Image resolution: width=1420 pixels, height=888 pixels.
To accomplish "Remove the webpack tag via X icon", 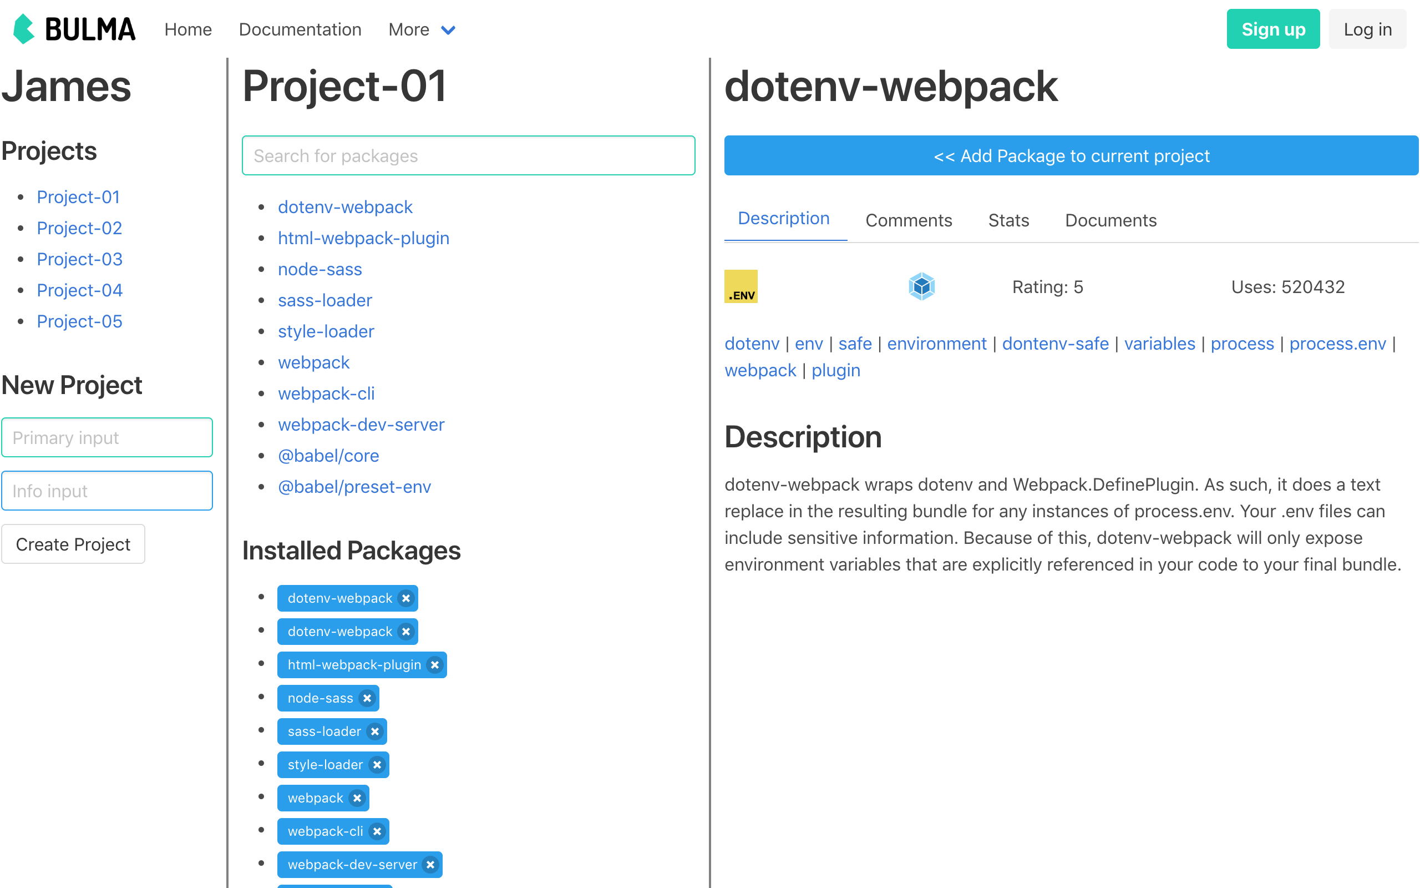I will (357, 798).
